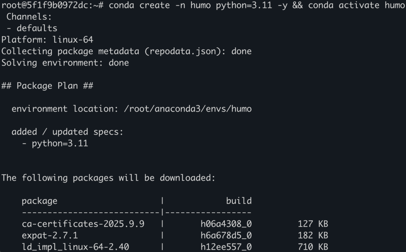Image resolution: width=406 pixels, height=252 pixels.
Task: Click the 'Solving environment: done' line
Action: pyautogui.click(x=65, y=63)
